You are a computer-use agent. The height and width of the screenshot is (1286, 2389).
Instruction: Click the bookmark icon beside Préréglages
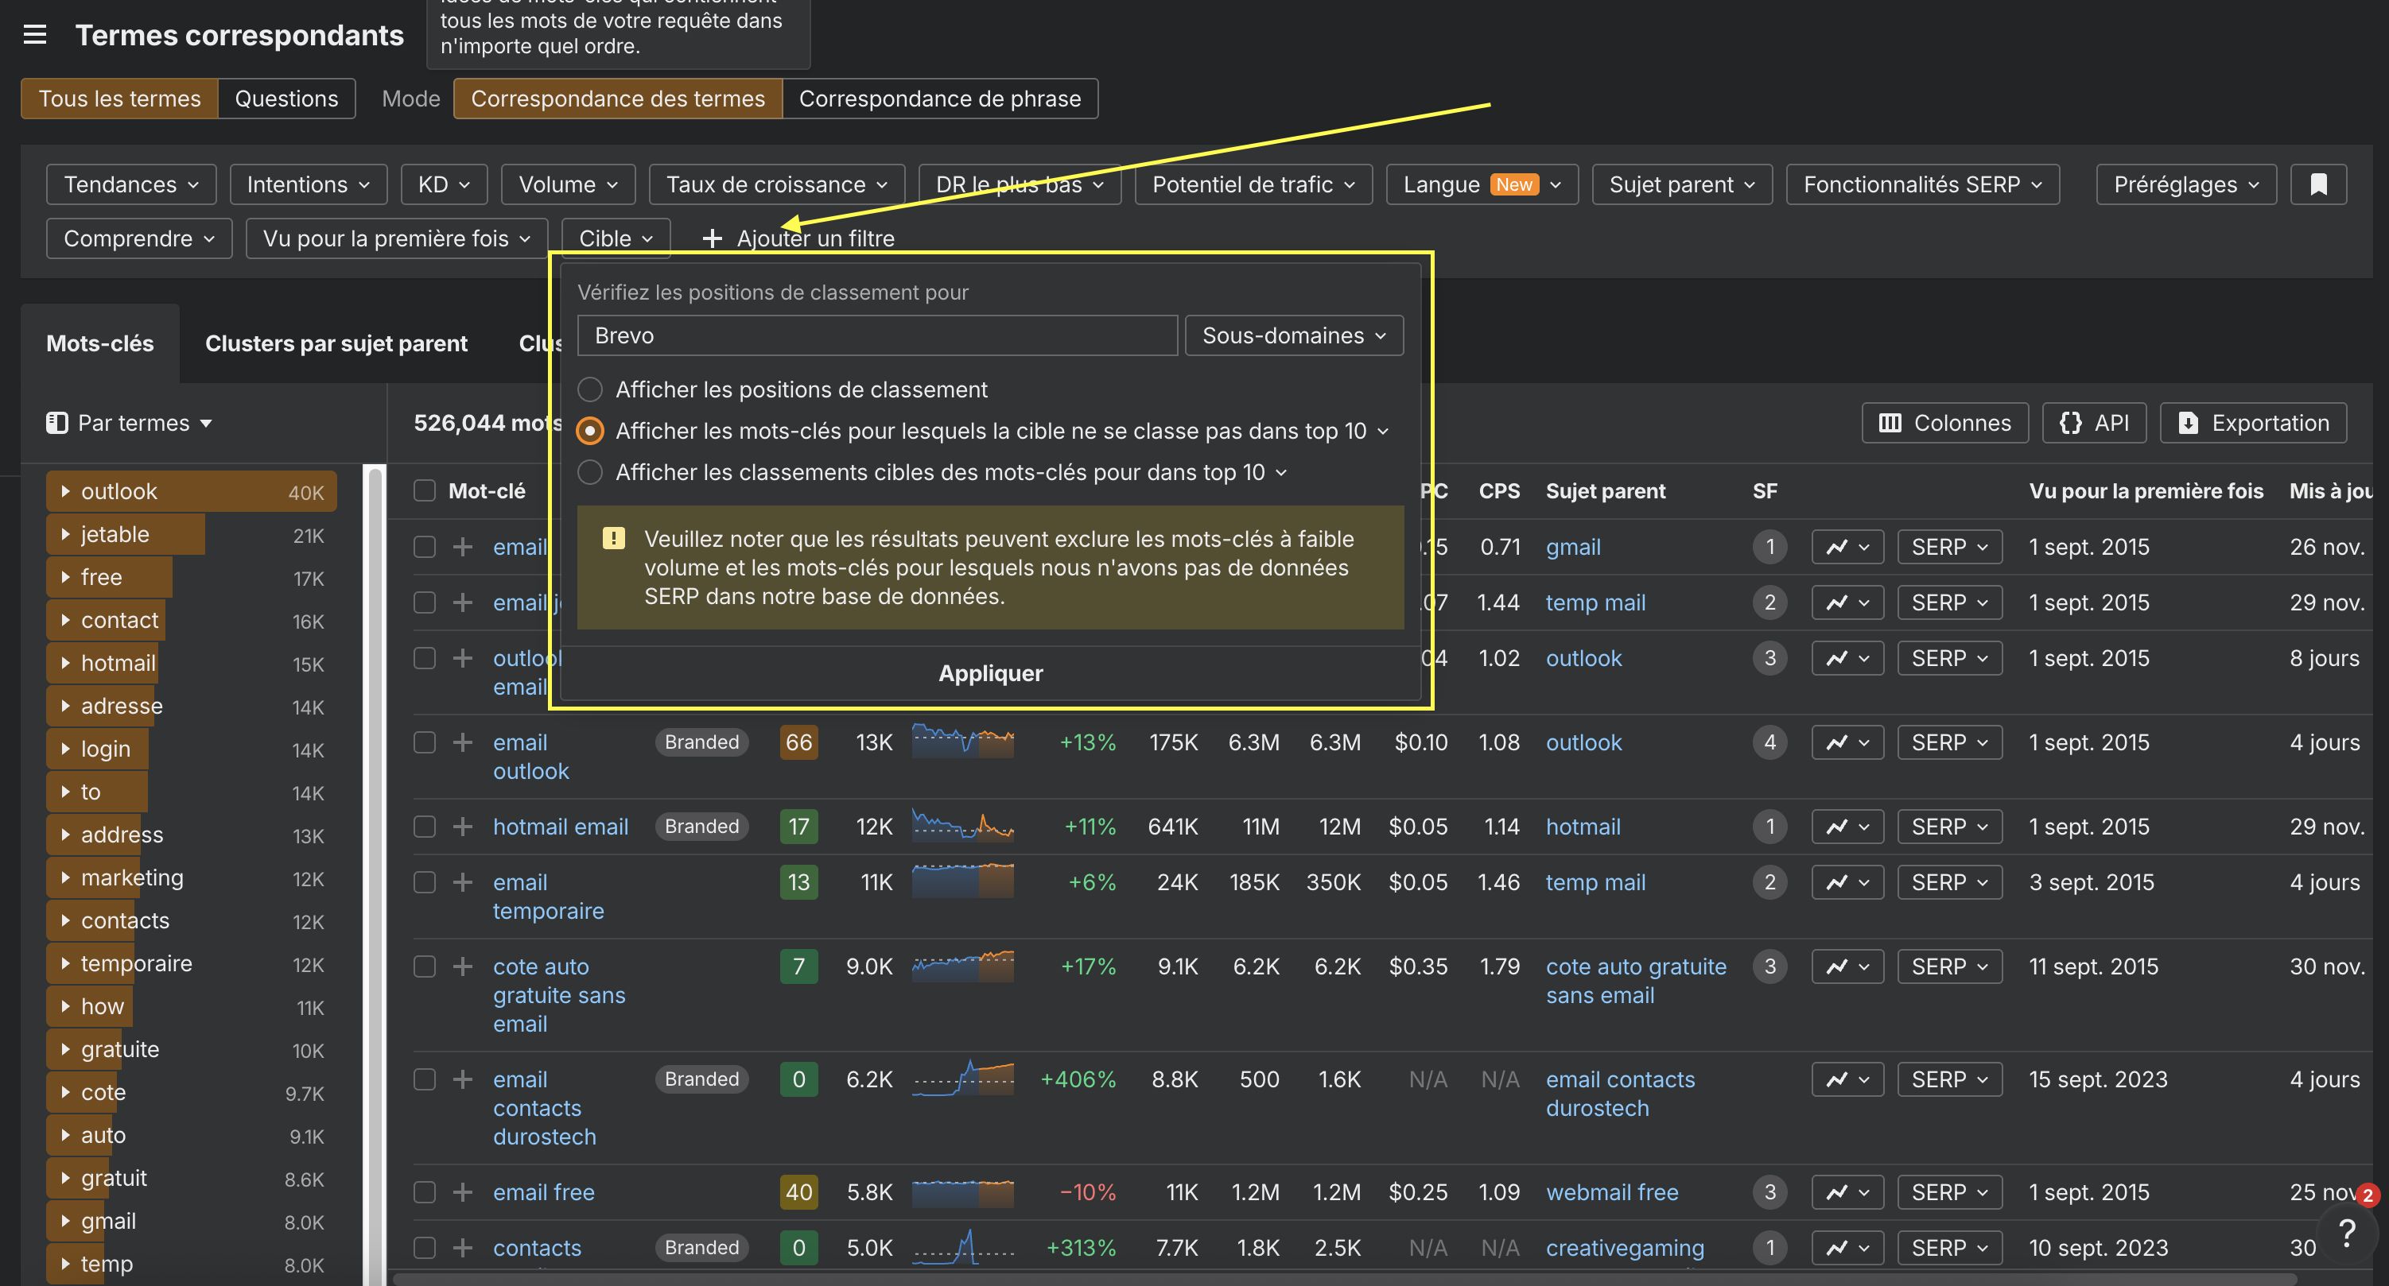(2317, 184)
